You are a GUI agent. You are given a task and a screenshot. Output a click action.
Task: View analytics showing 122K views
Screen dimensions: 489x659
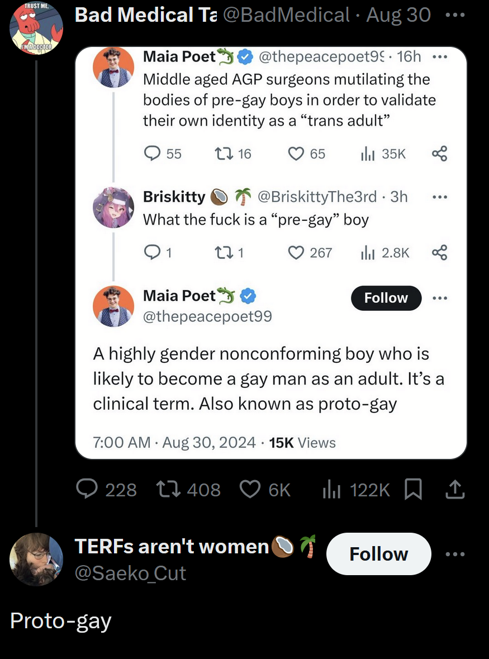click(332, 490)
